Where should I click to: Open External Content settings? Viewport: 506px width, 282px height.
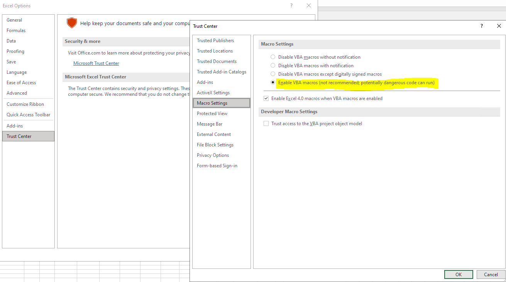point(221,134)
